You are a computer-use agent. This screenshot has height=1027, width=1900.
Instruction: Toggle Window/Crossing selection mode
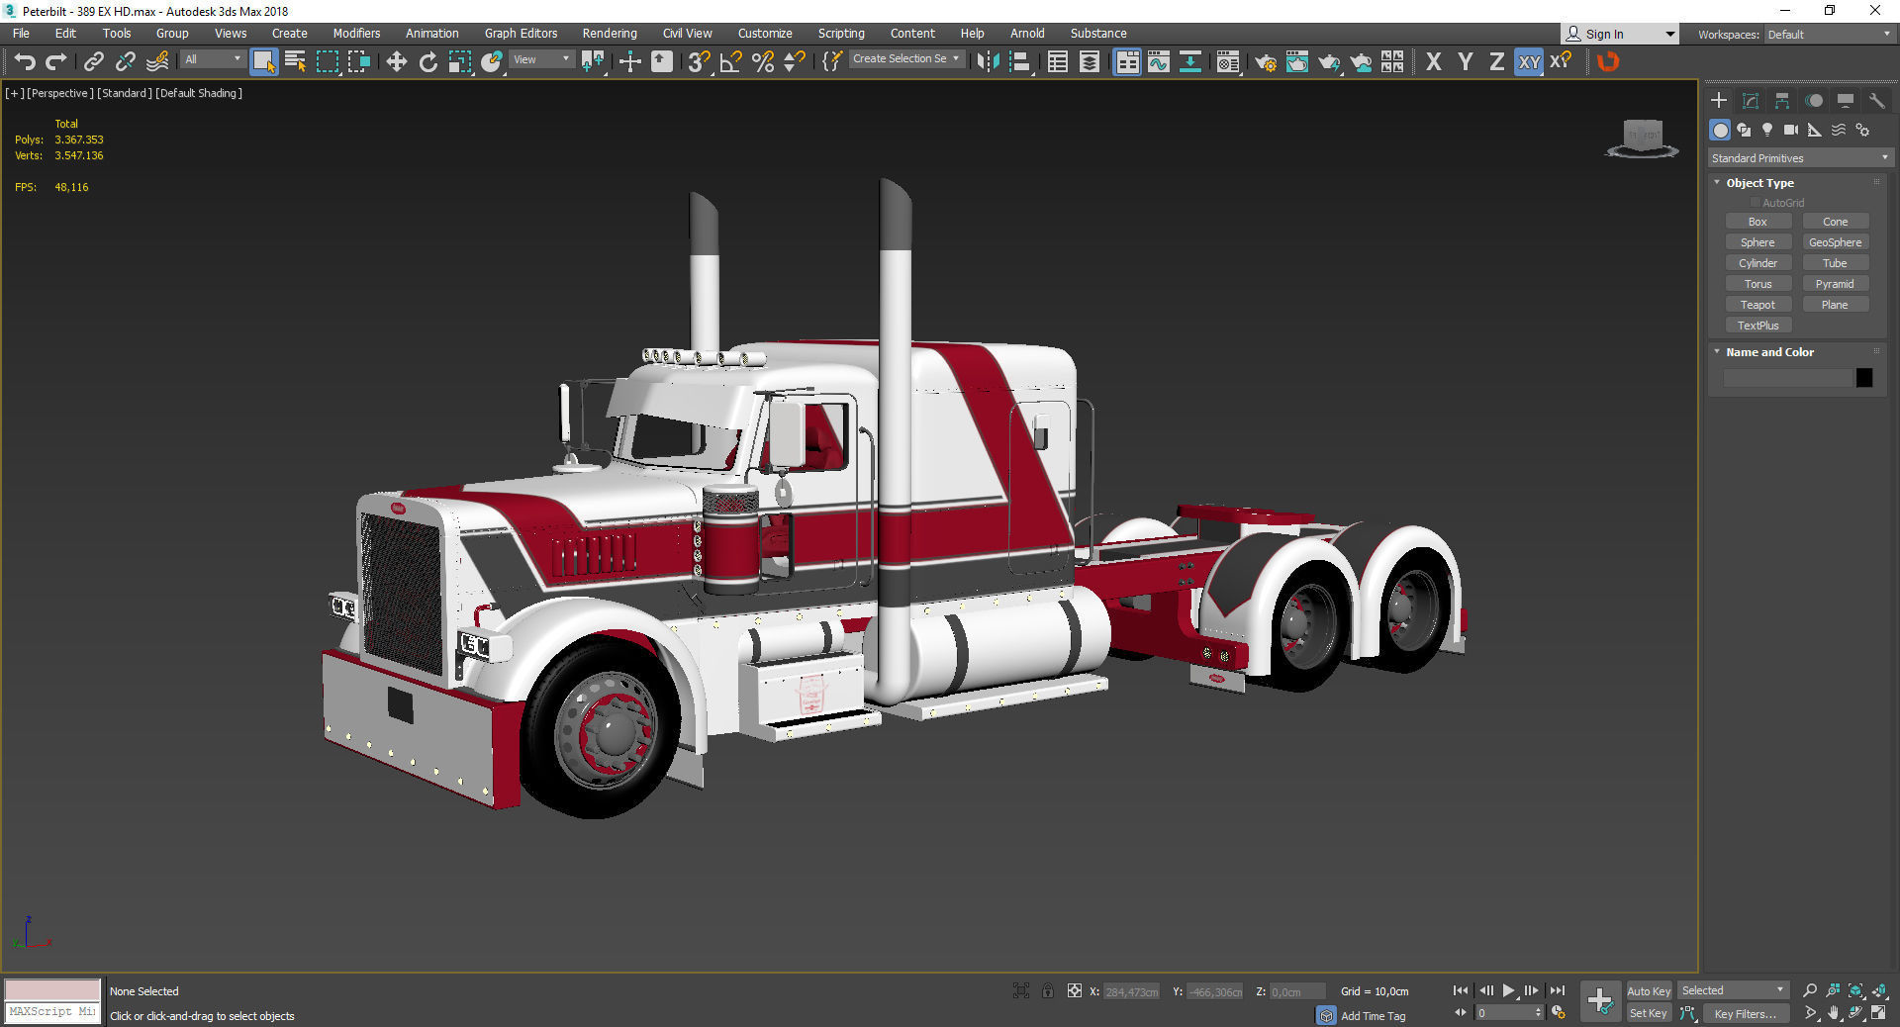358,61
